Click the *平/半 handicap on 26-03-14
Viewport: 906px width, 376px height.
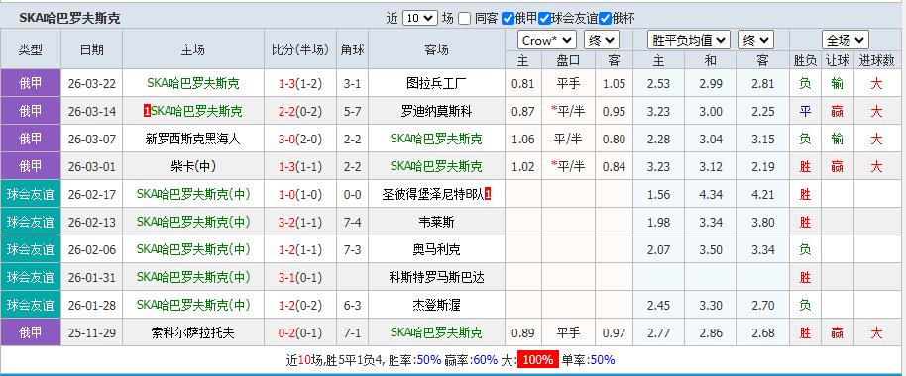click(568, 111)
